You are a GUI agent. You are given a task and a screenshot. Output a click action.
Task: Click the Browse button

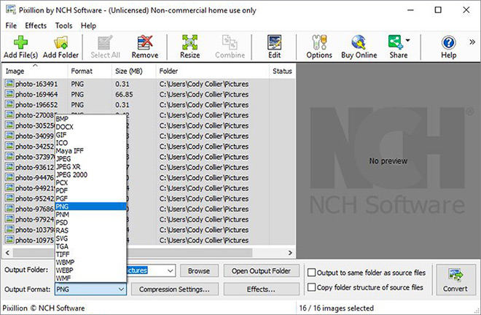coord(199,271)
